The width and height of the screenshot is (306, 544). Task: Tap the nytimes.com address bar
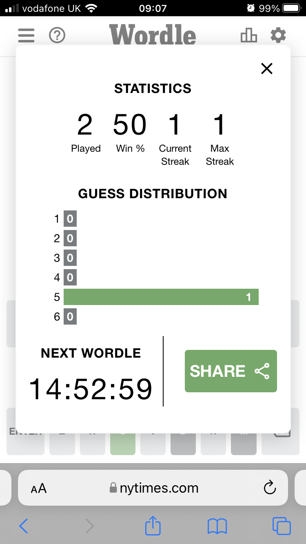154,488
